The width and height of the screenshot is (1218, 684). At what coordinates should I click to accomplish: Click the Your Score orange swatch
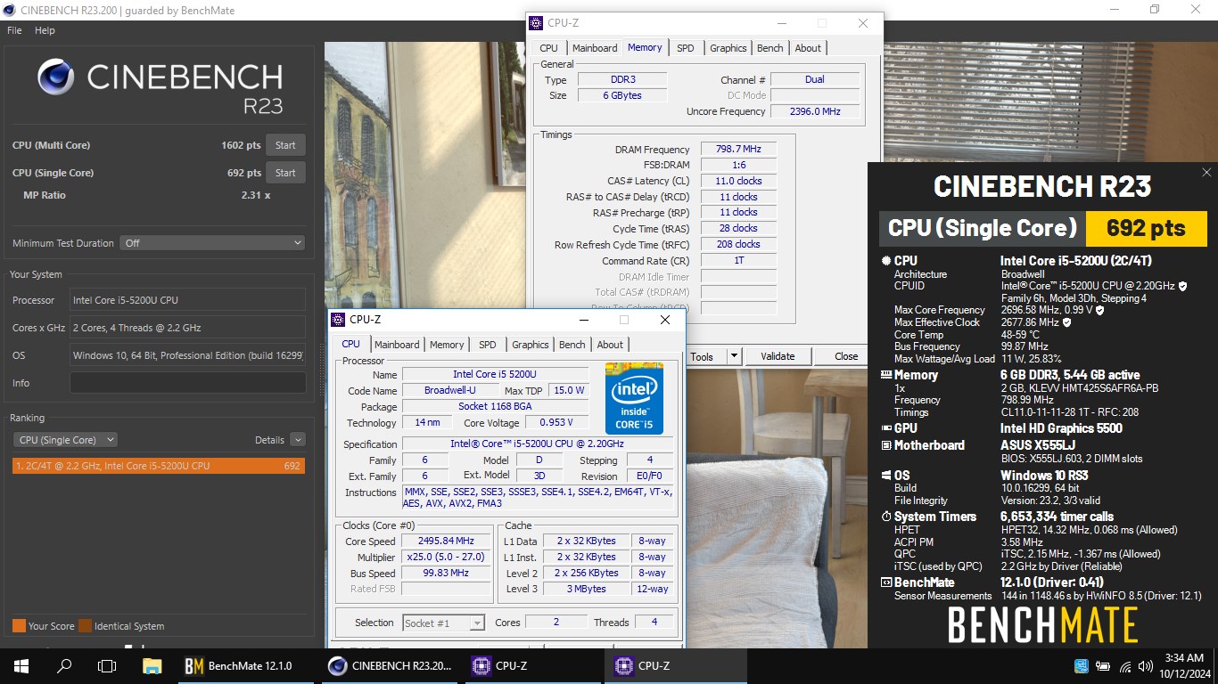point(19,625)
